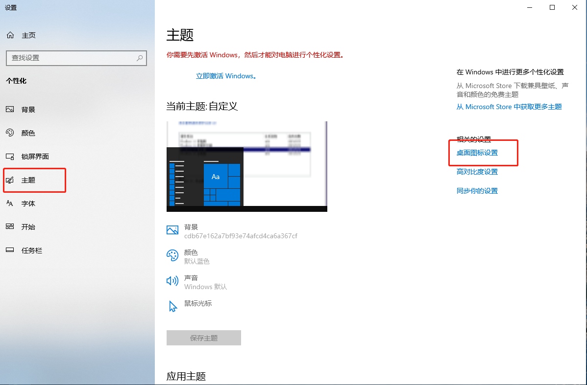Open 开始 (Start) settings in sidebar
Image resolution: width=587 pixels, height=385 pixels.
click(x=28, y=226)
